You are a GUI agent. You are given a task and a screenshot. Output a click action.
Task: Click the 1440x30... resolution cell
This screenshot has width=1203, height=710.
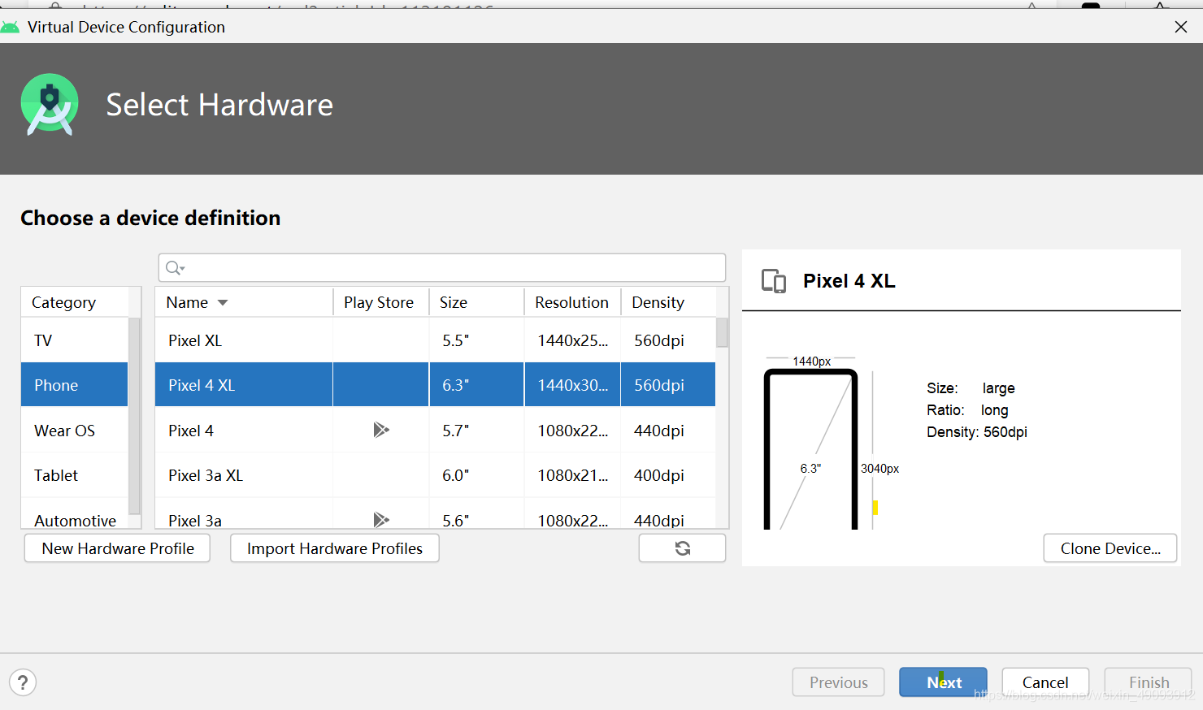click(572, 385)
